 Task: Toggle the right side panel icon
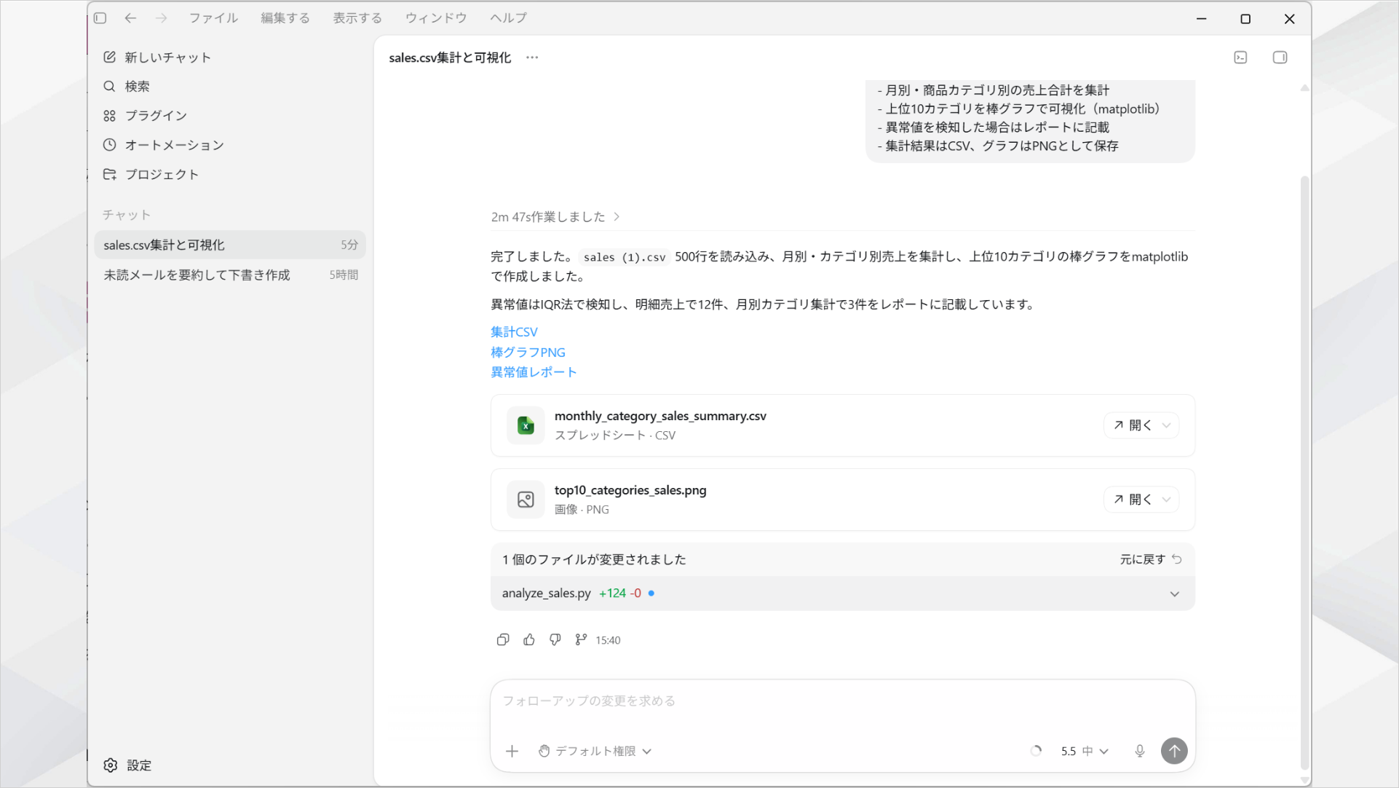[1280, 58]
